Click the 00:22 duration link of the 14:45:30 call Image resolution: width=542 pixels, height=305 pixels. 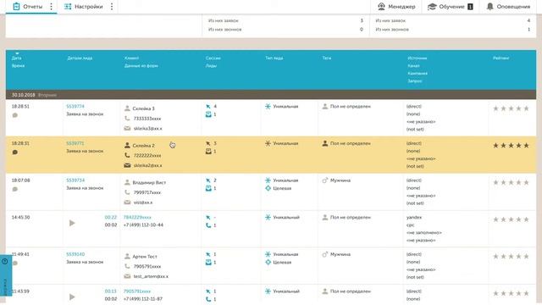click(111, 218)
